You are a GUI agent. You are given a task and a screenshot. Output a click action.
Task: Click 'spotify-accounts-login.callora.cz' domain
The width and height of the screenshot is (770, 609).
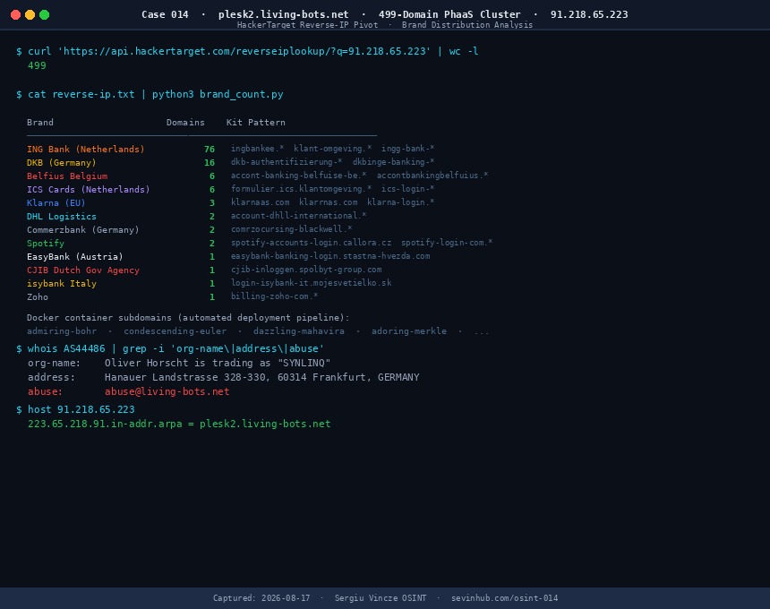pos(311,243)
